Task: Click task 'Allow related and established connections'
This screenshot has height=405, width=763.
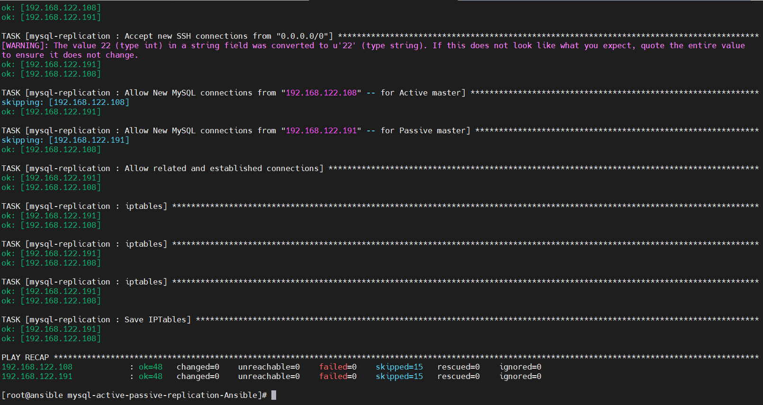Action: tap(380, 168)
